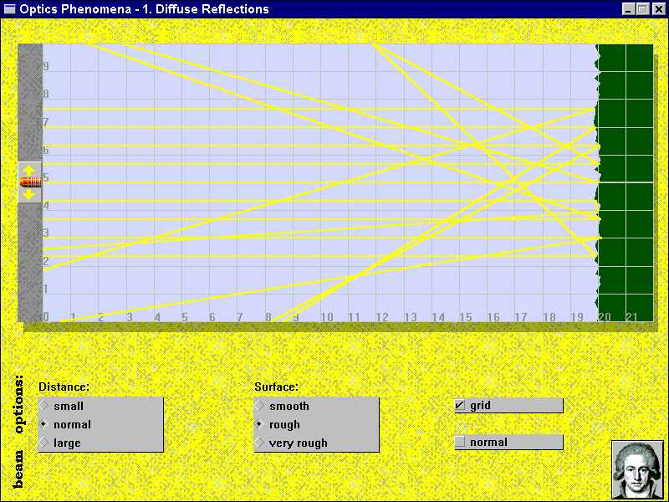Minimize the Optics Phenomena window
Viewport: 669px width, 502px height.
point(628,9)
